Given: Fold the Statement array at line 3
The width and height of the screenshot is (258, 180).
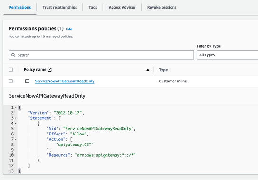Looking at the screenshot, I should (16, 118).
